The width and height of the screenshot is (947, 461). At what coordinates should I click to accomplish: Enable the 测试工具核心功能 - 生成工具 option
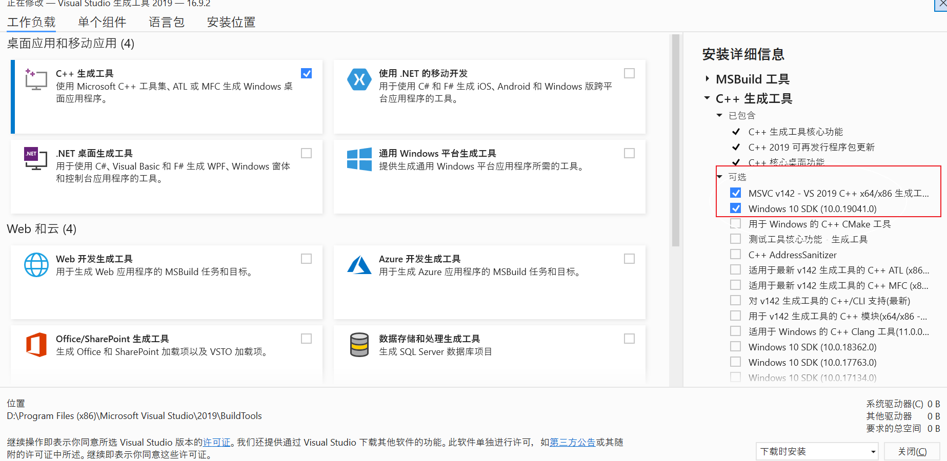coord(736,239)
